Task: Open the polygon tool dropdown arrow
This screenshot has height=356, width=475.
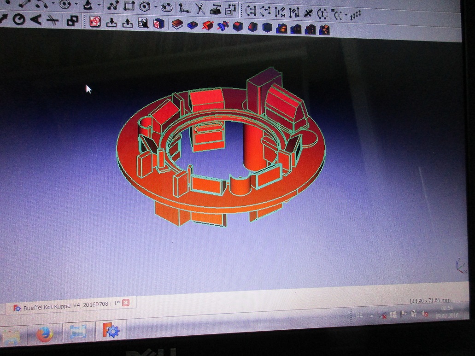Action: [x=156, y=7]
